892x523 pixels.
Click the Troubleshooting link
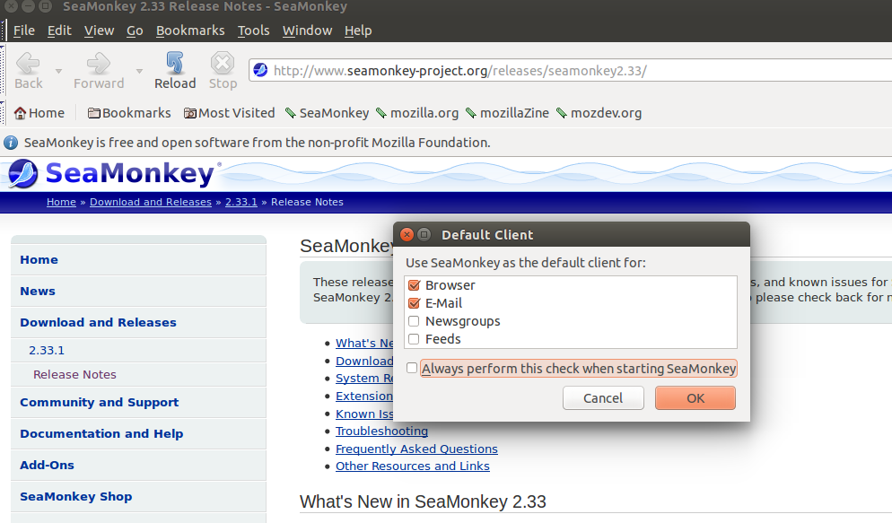381,431
